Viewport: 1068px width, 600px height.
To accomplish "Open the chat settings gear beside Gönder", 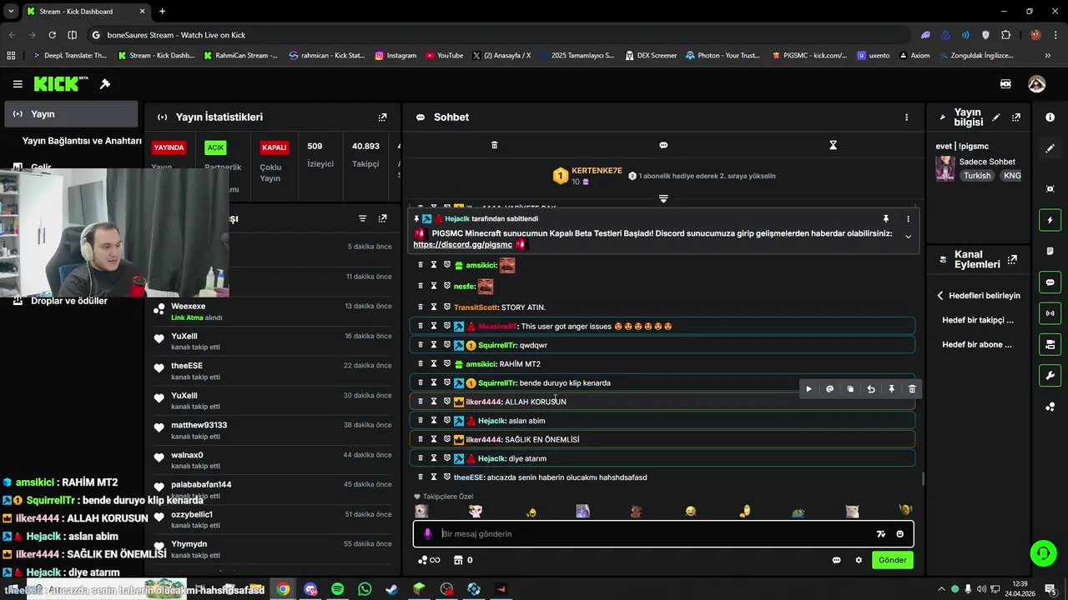I will tap(859, 560).
